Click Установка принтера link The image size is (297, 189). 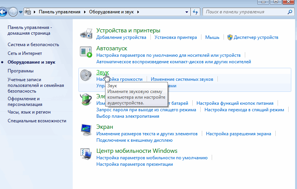176,37
